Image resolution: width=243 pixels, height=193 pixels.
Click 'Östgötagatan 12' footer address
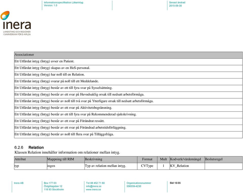point(53,186)
